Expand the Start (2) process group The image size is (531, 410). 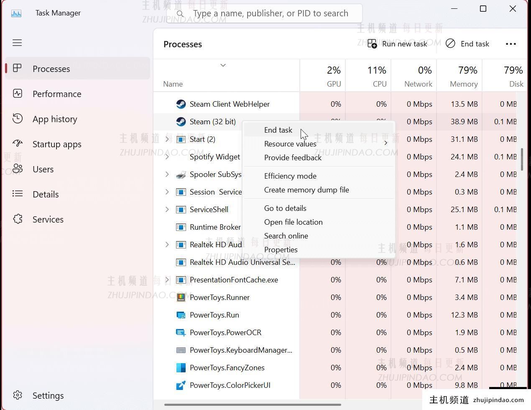[x=167, y=139]
